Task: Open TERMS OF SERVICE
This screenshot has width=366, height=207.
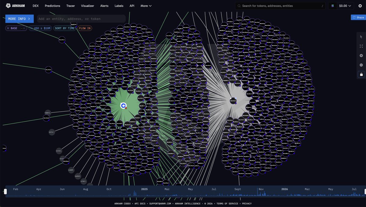Action: tap(227, 204)
